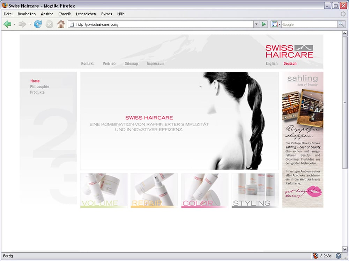
Task: Open the Ansicht menu
Action: coord(47,14)
